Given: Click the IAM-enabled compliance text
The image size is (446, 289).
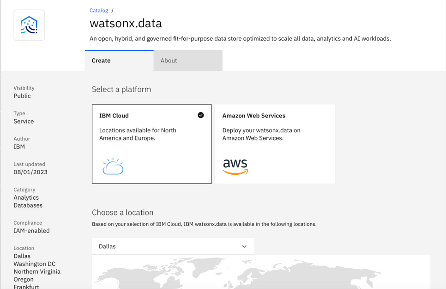Looking at the screenshot, I should [31, 231].
